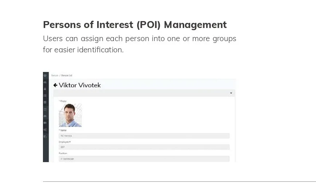316x193 pixels.
Task: Expand the chevron on the gray header bar
Action: (x=231, y=93)
